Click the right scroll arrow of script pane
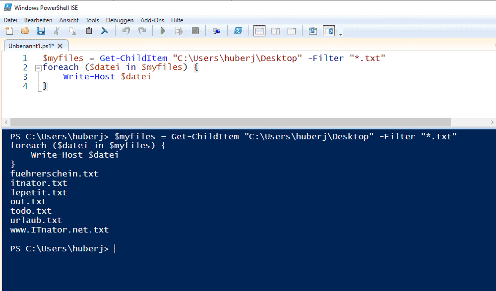 point(492,122)
